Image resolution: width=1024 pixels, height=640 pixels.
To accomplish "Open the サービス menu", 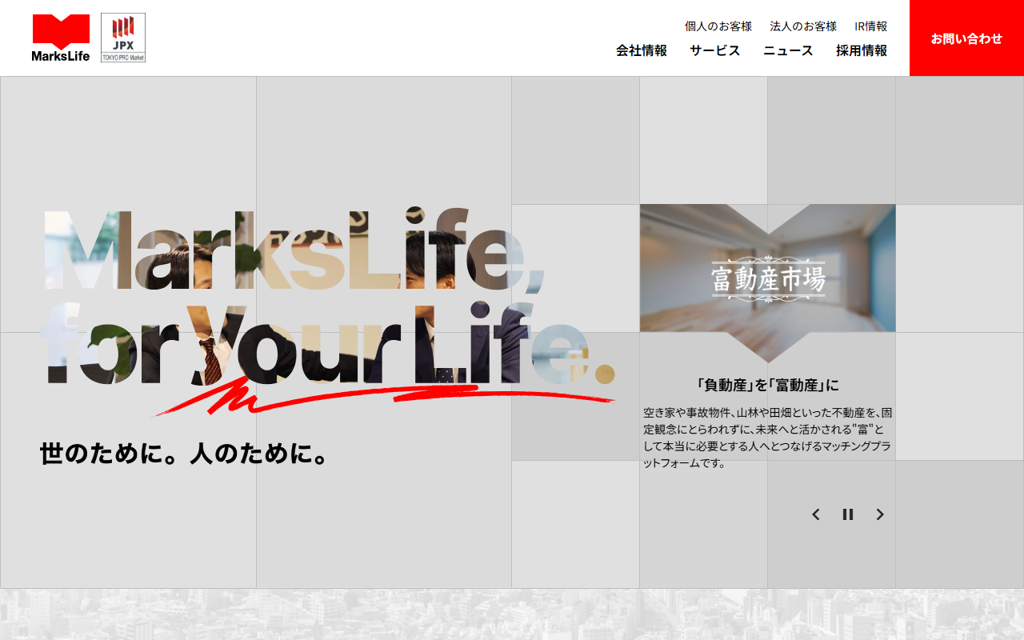I will (715, 50).
